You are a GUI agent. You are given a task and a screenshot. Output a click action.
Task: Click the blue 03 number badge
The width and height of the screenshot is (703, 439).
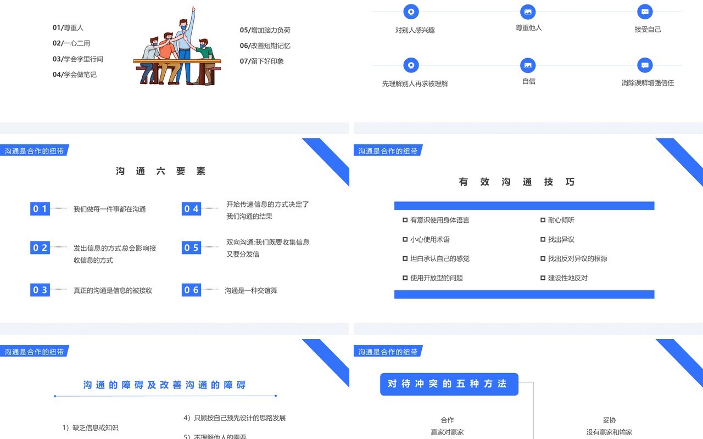[x=40, y=290]
